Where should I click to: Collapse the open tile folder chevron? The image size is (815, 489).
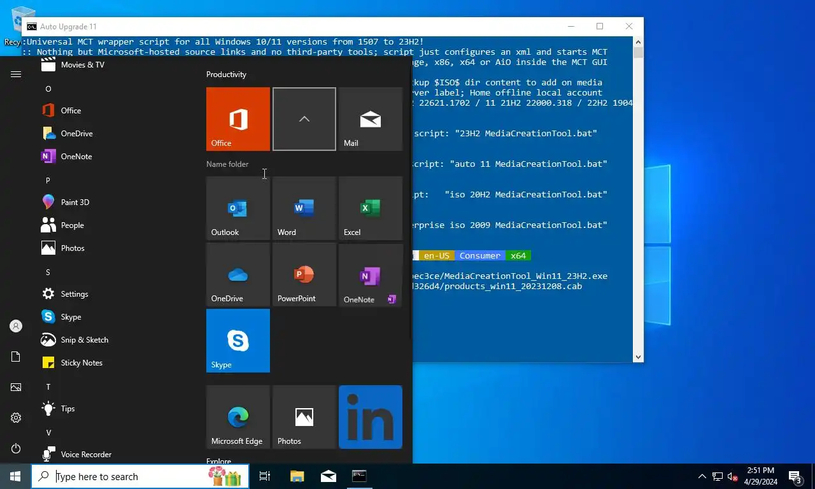[x=304, y=119]
